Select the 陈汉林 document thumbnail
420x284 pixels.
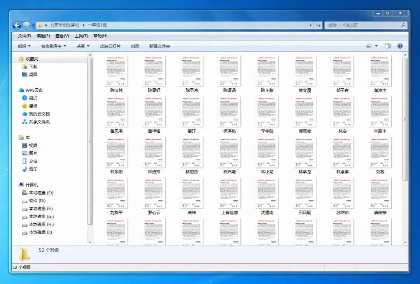click(x=116, y=71)
